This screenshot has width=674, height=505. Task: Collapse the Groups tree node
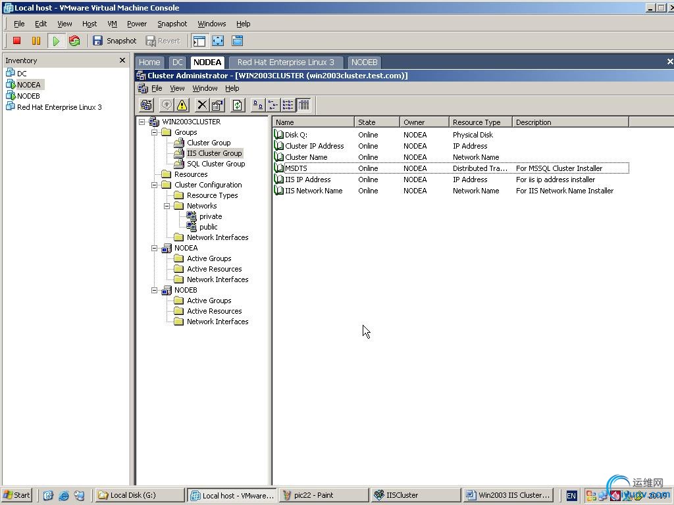tap(155, 132)
